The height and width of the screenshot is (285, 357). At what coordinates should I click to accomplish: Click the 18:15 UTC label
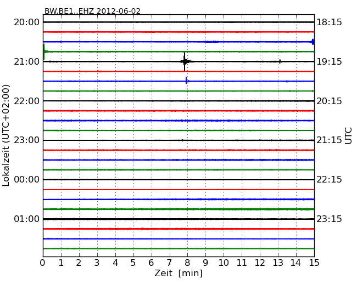(x=329, y=22)
